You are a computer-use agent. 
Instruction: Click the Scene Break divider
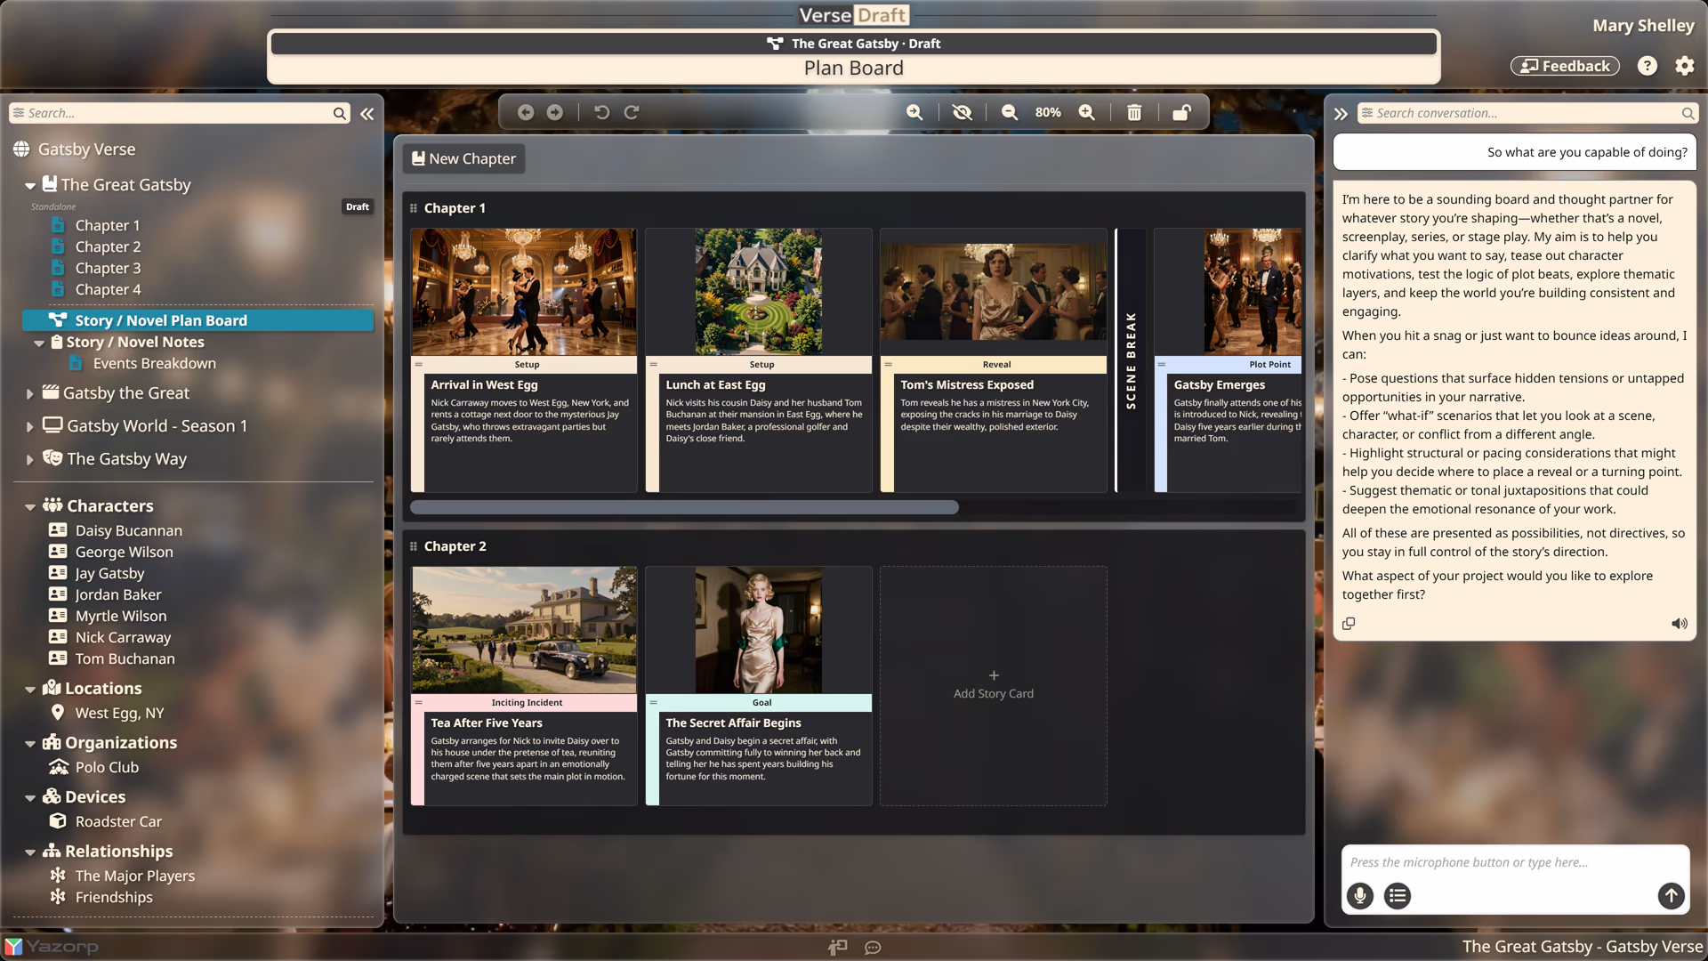click(1131, 360)
